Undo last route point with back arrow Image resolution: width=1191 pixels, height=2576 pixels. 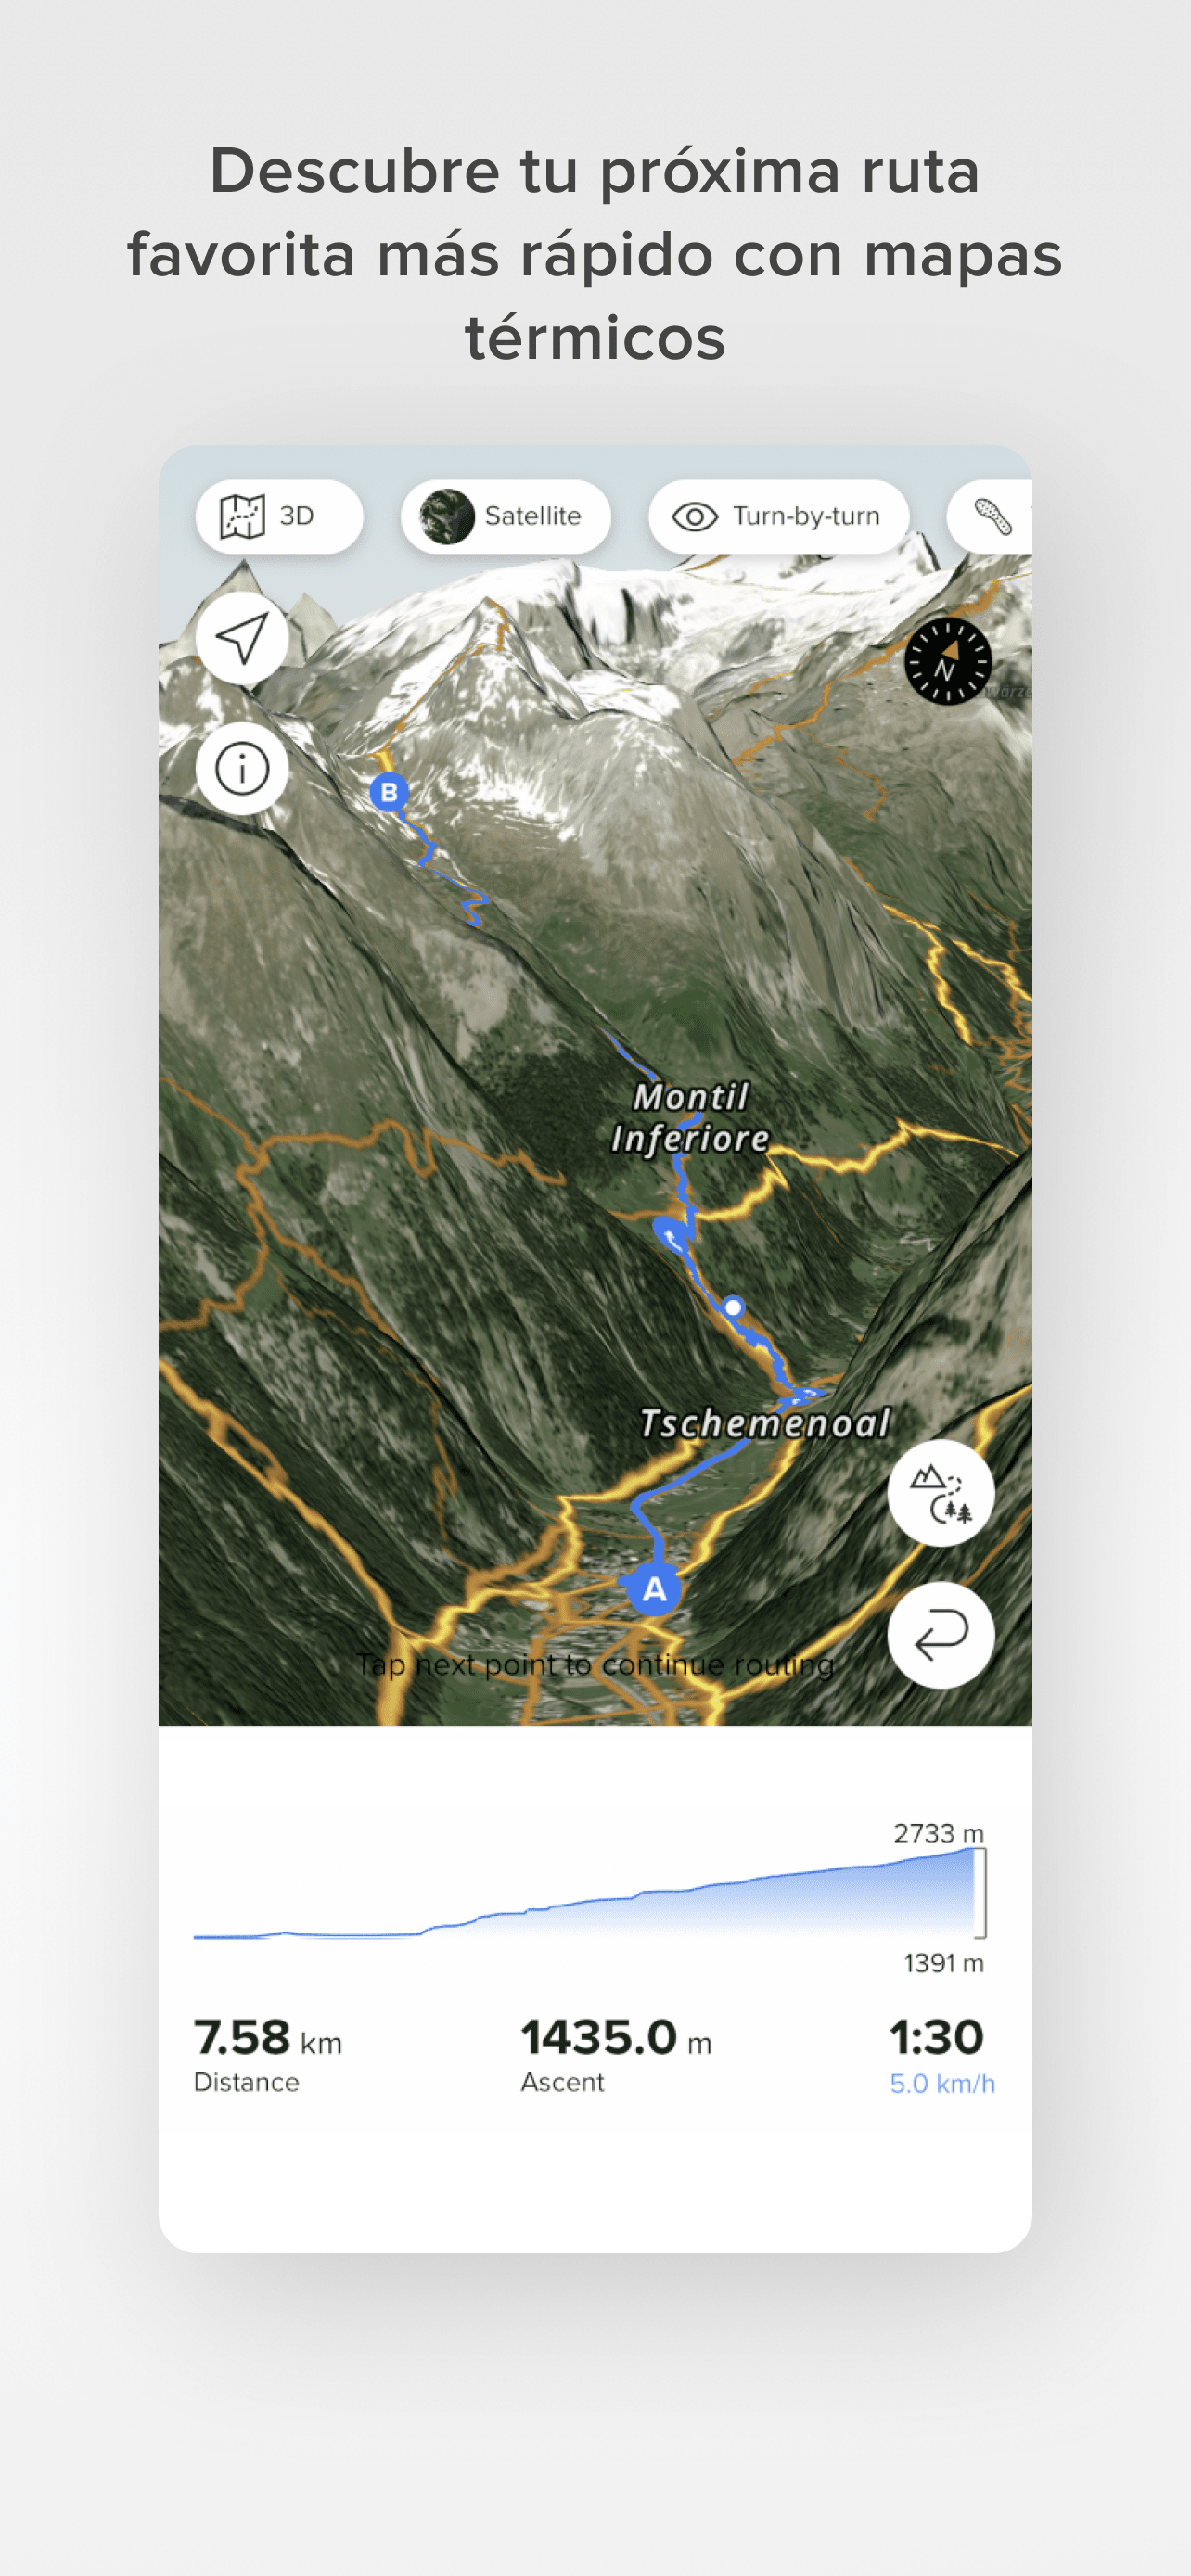coord(940,1635)
